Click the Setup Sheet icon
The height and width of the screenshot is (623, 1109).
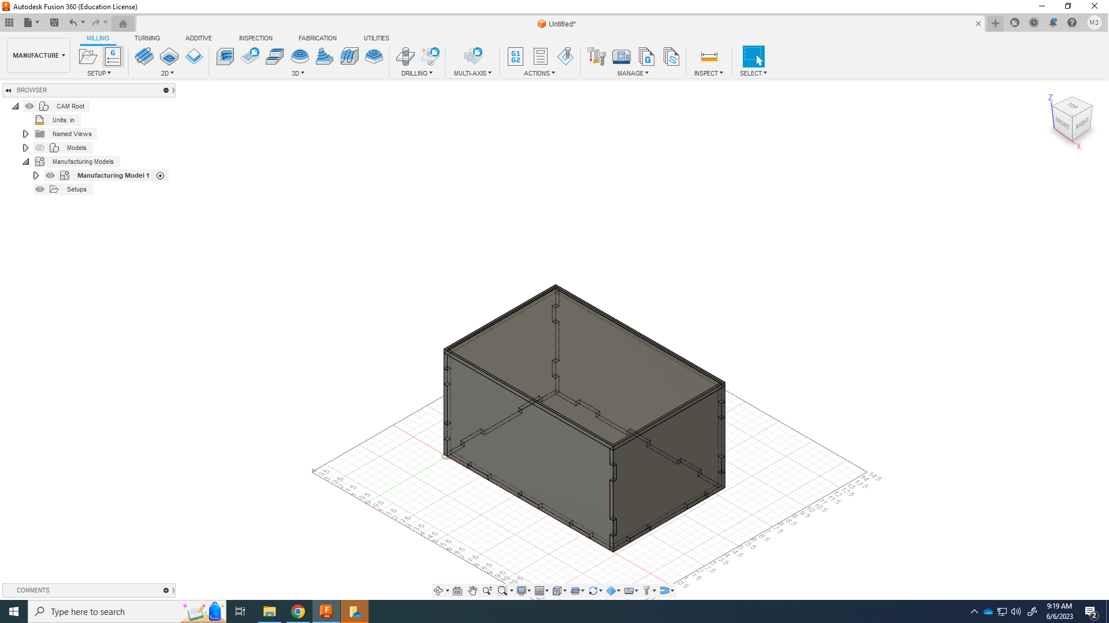[x=540, y=57]
